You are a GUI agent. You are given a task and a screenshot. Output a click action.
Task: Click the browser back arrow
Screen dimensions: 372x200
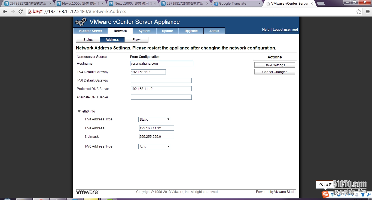(5, 12)
